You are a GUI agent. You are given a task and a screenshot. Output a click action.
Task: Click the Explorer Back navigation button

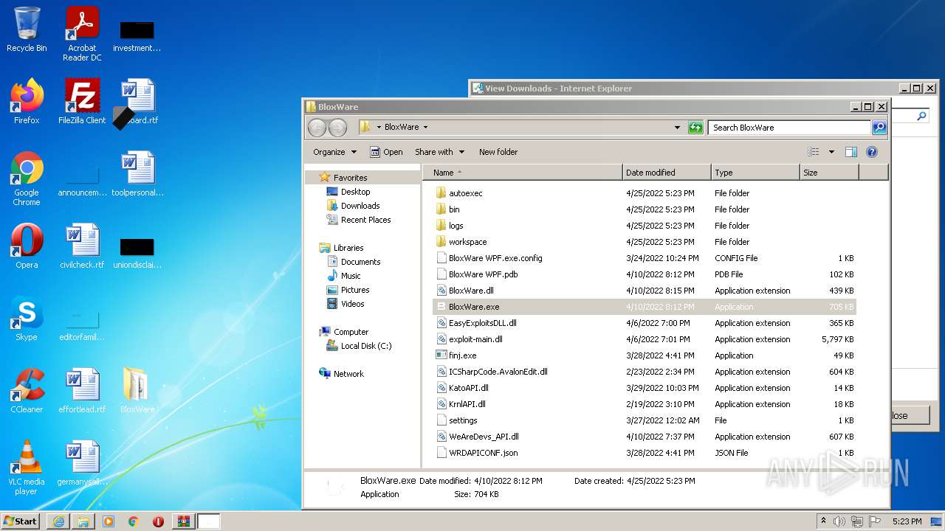point(317,128)
